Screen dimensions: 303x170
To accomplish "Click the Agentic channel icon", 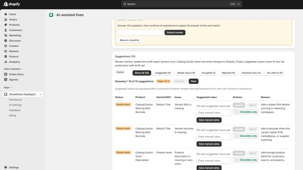I will tap(6, 79).
